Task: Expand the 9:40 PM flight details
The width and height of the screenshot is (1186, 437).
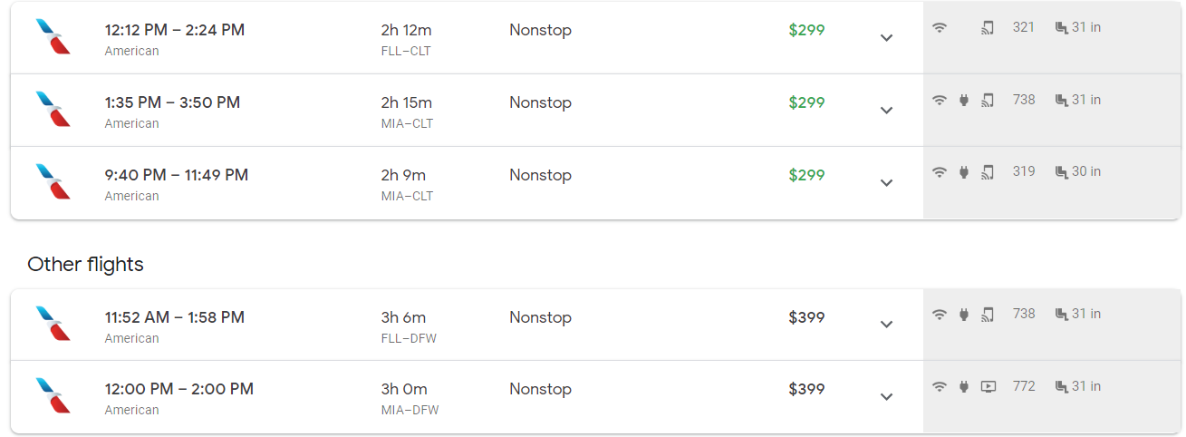Action: (x=886, y=183)
